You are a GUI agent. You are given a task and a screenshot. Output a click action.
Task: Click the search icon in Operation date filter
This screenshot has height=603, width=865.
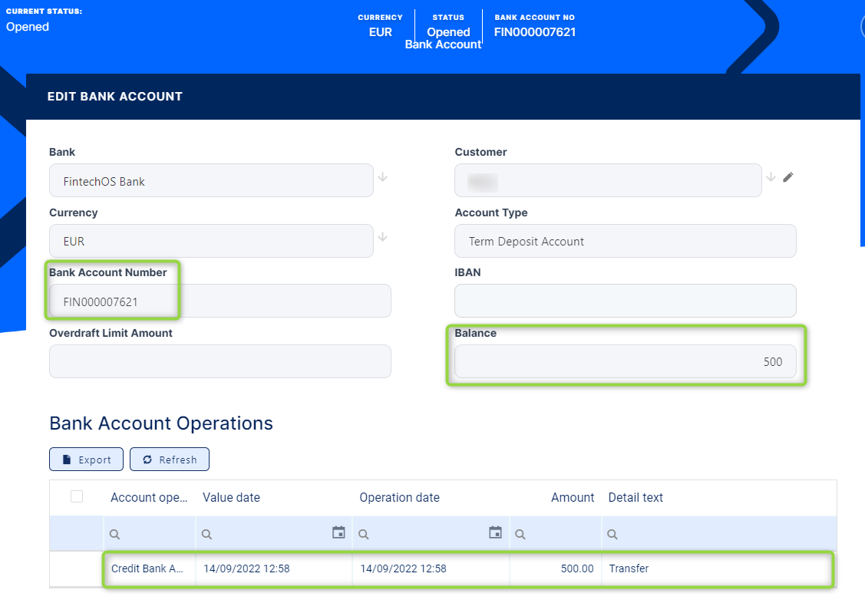[x=364, y=534]
